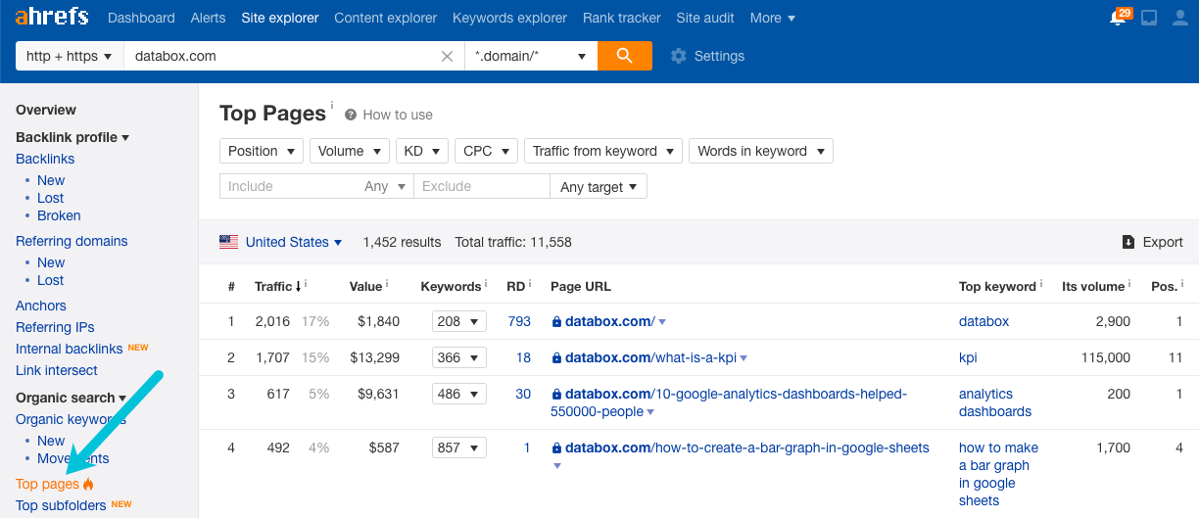Expand the URL arrow after databox.com/
Screen dimensions: 1199x518
tap(662, 322)
